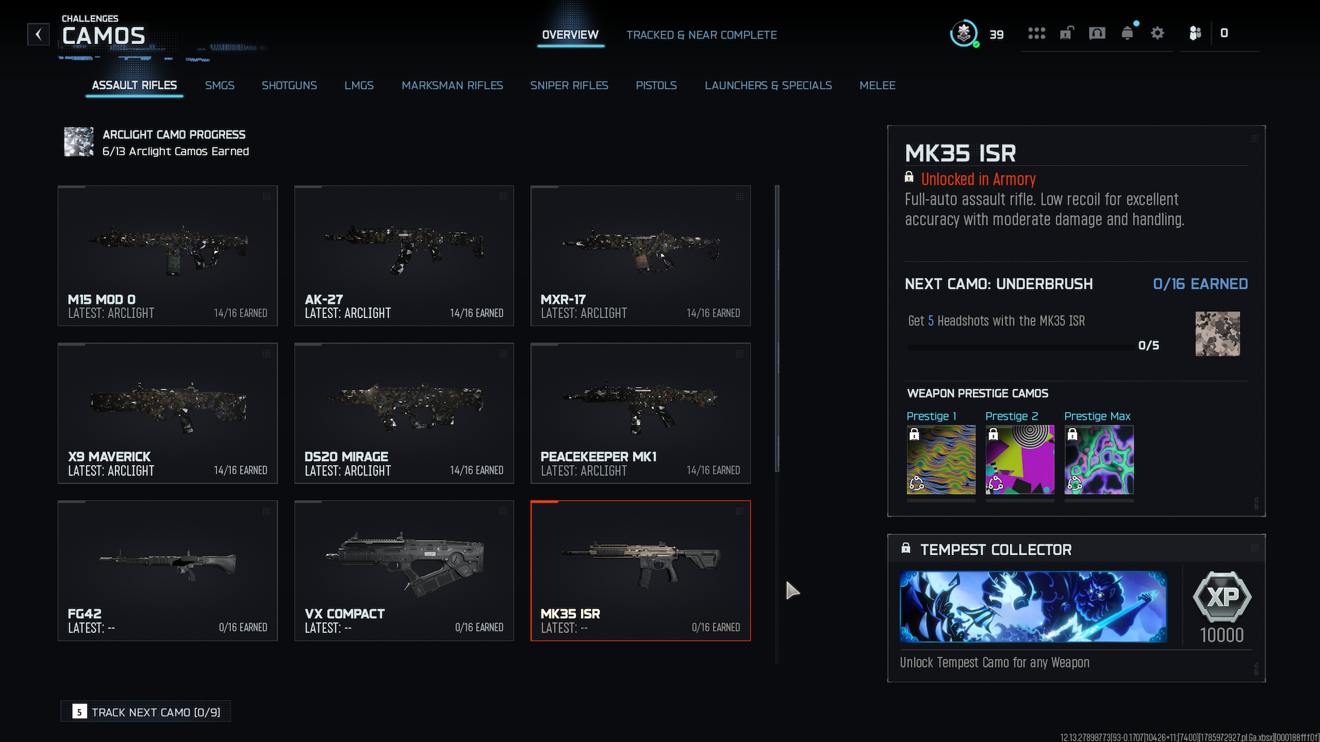
Task: Click the unlock padlock icon in top bar
Action: point(1066,33)
